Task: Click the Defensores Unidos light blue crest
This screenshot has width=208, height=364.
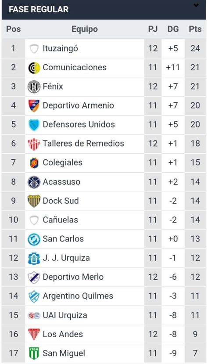Action: click(34, 125)
